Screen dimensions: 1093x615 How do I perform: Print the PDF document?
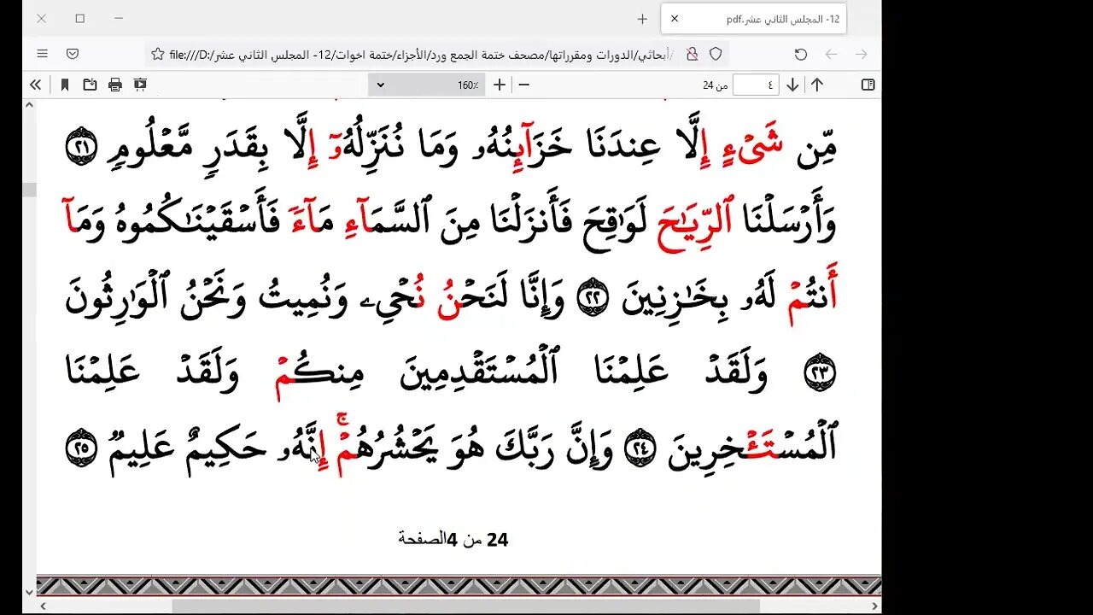point(115,85)
